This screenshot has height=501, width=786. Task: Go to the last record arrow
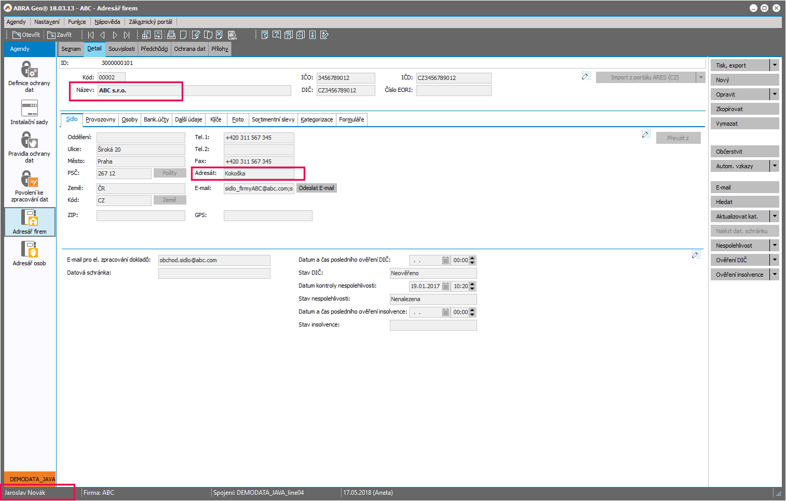pyautogui.click(x=127, y=35)
